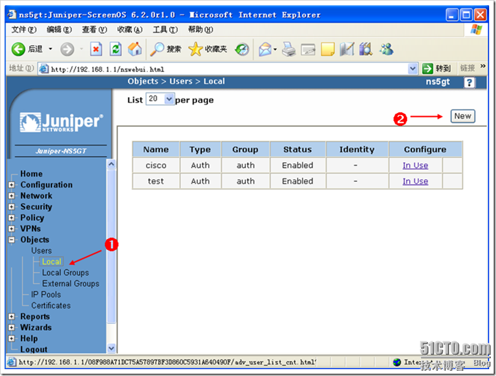
Task: Click the address bar URL field
Action: click(229, 69)
